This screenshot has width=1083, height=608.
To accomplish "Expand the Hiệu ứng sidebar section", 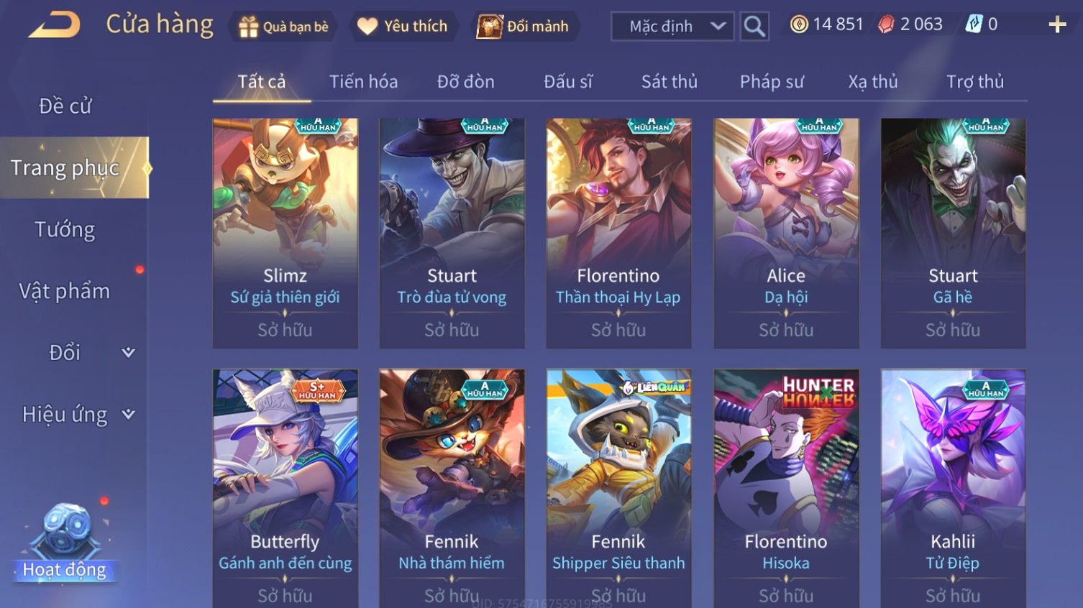I will coord(128,414).
